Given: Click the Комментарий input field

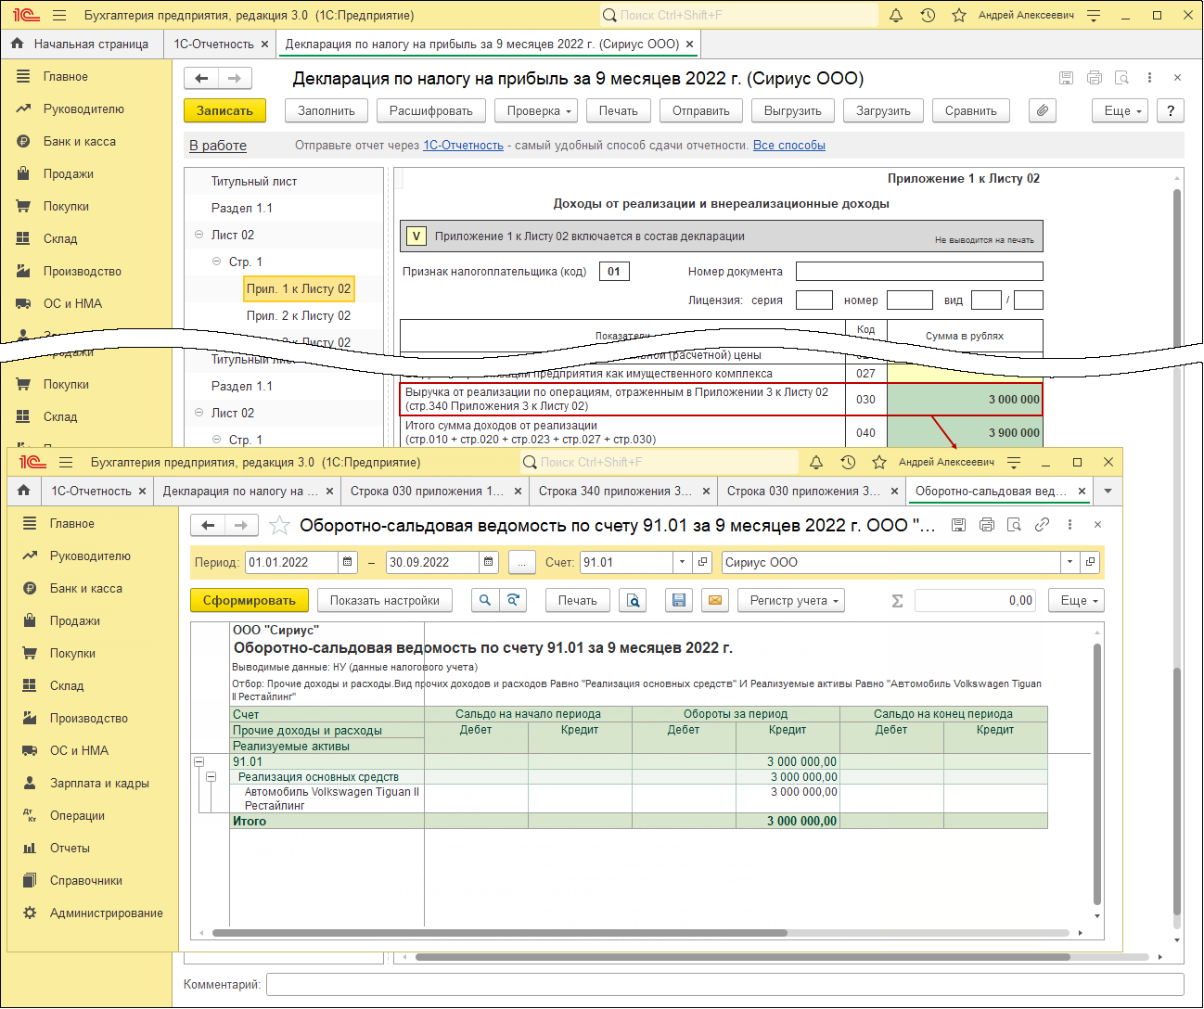Looking at the screenshot, I should [725, 984].
